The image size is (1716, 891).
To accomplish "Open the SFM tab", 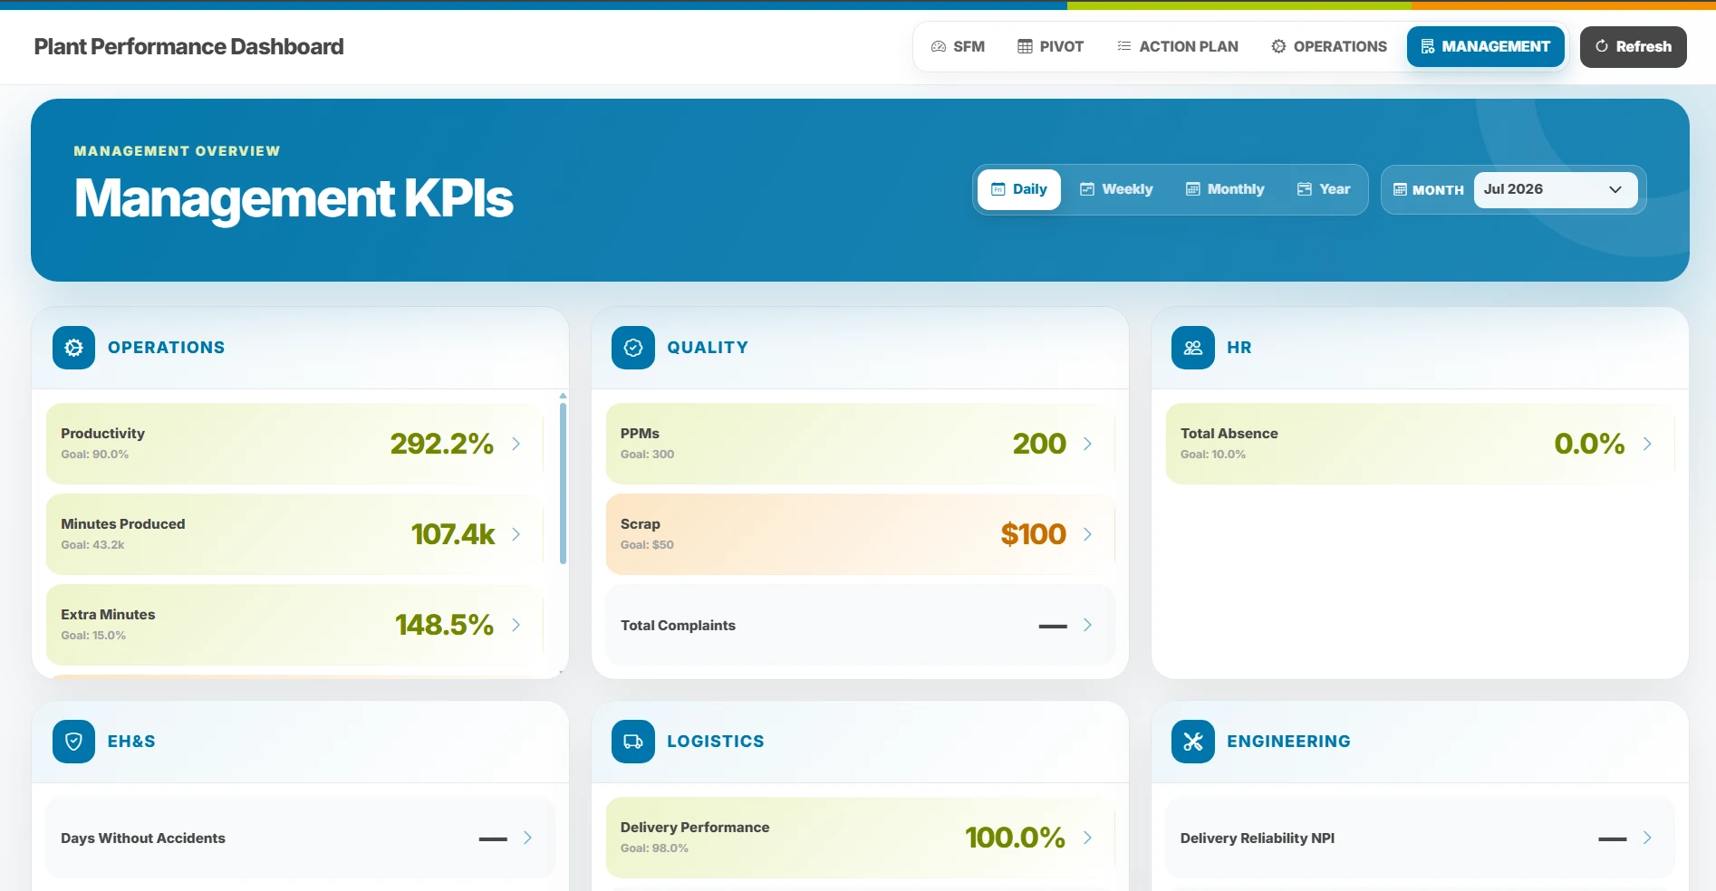I will 958,46.
